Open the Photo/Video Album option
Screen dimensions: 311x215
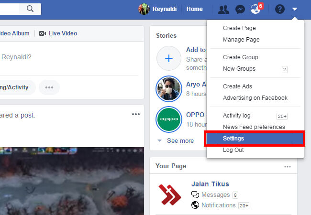click(x=14, y=33)
